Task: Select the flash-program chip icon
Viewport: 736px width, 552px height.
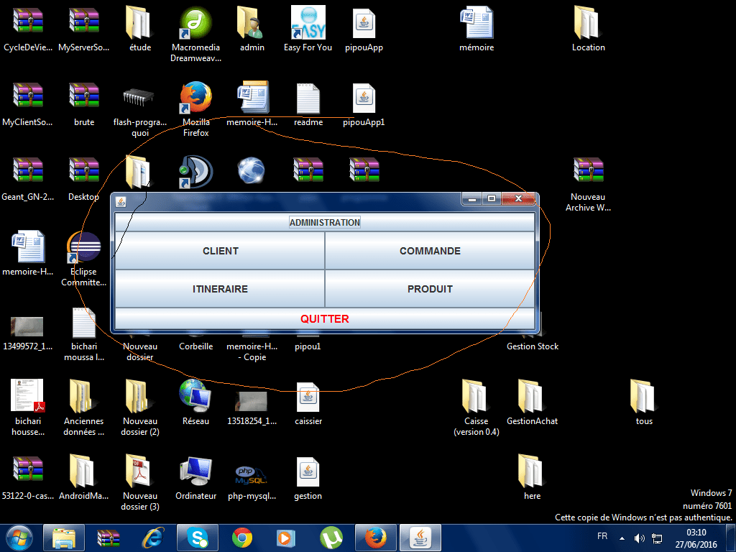Action: [139, 97]
